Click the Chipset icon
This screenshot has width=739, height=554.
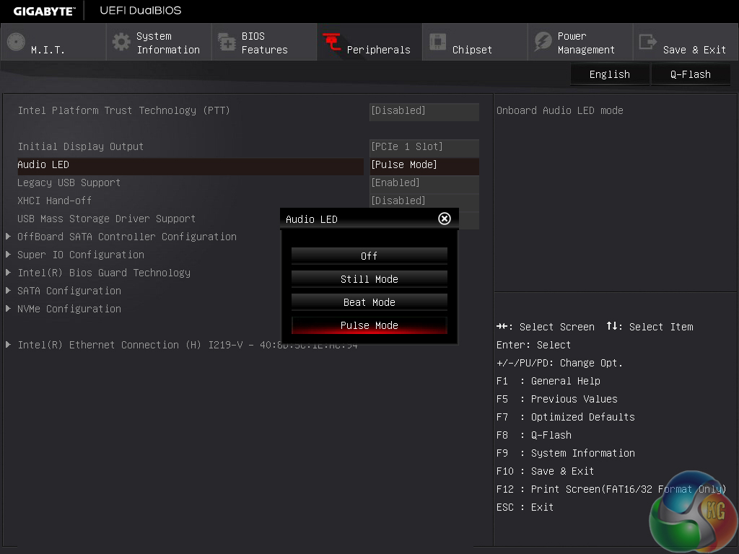pos(437,42)
